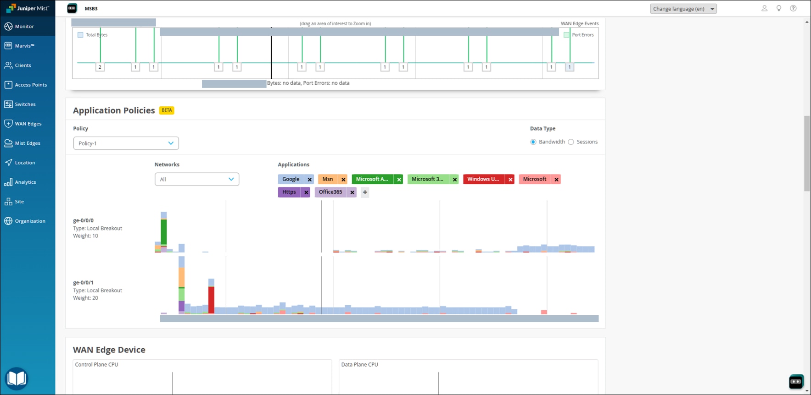
Task: Click the ge-0/0/0 interface label
Action: click(84, 220)
